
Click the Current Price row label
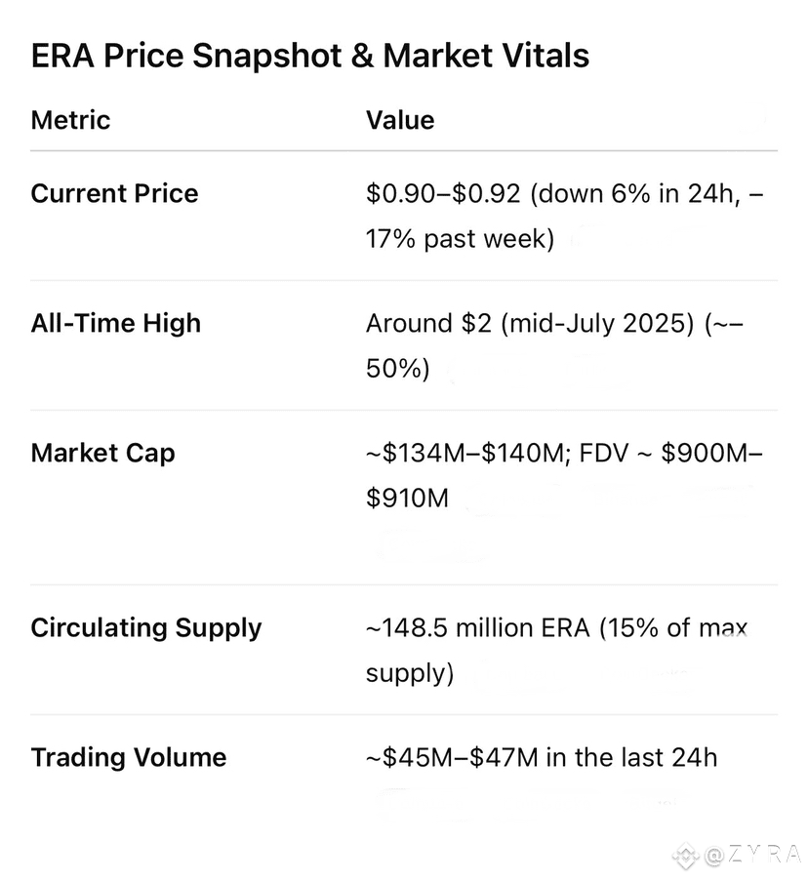coord(114,194)
